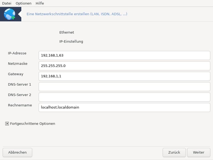The height and width of the screenshot is (160, 213).
Task: Focus the empty DNS-Server 1 field
Action: [124, 87]
